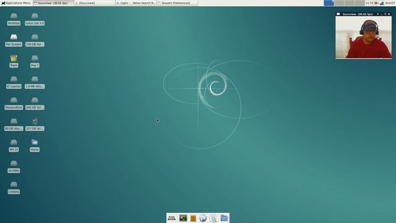
Task: Switch to the third workspace in the switcher
Action: tap(350, 3)
